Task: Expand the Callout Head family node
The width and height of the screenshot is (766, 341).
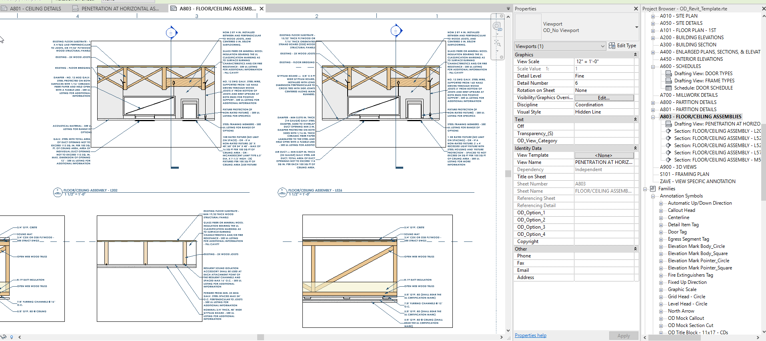Action: coord(661,211)
